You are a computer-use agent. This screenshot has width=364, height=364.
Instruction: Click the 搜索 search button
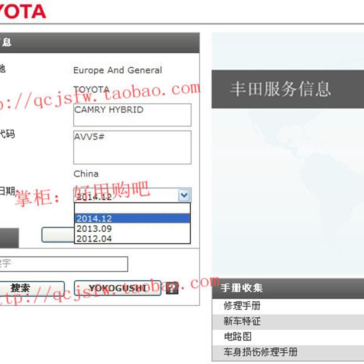[32, 288]
